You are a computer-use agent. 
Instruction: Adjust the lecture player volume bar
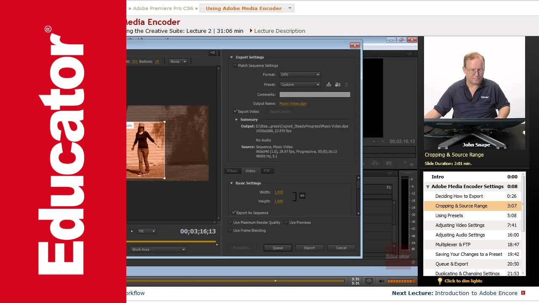[x=401, y=281]
